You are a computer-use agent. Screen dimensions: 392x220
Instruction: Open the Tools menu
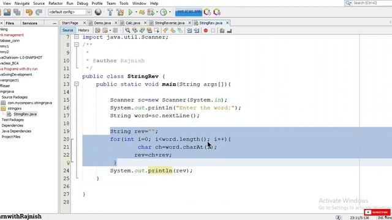124,4
